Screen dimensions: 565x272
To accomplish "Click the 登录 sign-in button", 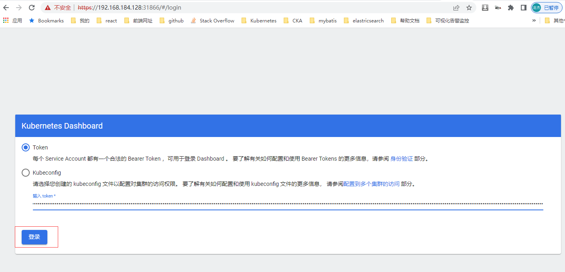I will [35, 237].
